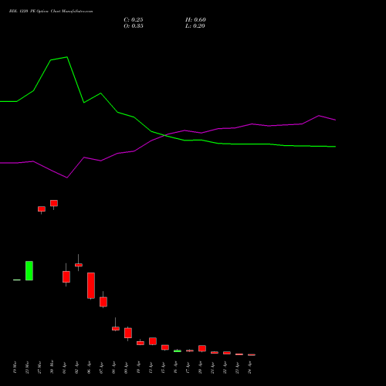Click the last red candle for 24 Apr

point(252,354)
